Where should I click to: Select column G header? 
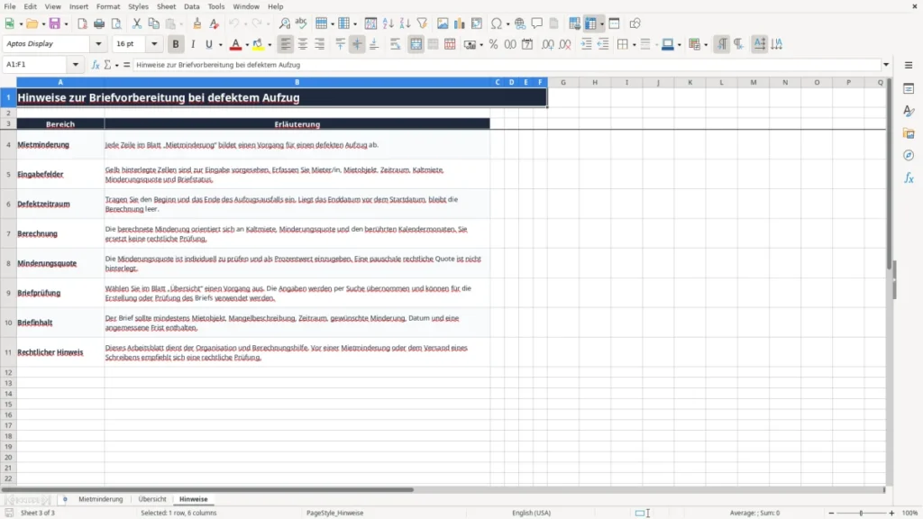[x=563, y=82]
